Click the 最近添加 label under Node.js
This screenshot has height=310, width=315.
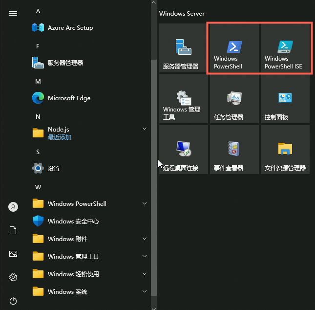click(x=60, y=137)
